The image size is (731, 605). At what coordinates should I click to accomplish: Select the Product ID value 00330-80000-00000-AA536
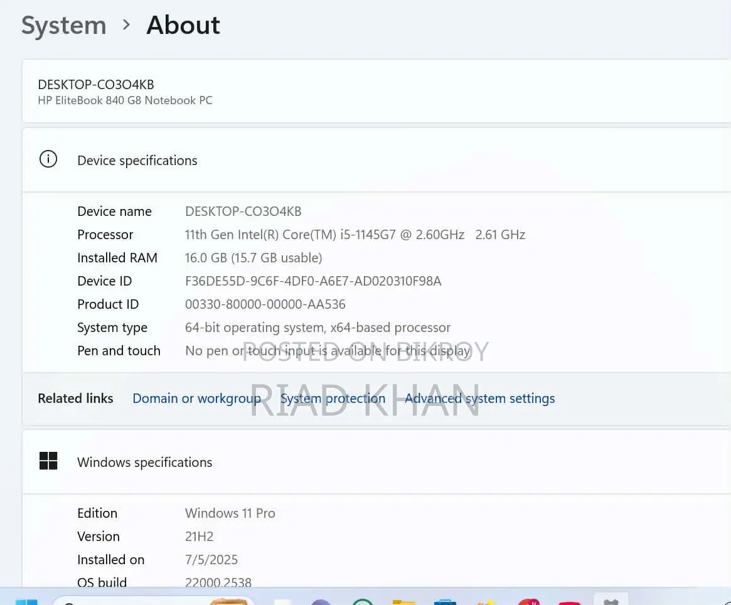click(265, 304)
